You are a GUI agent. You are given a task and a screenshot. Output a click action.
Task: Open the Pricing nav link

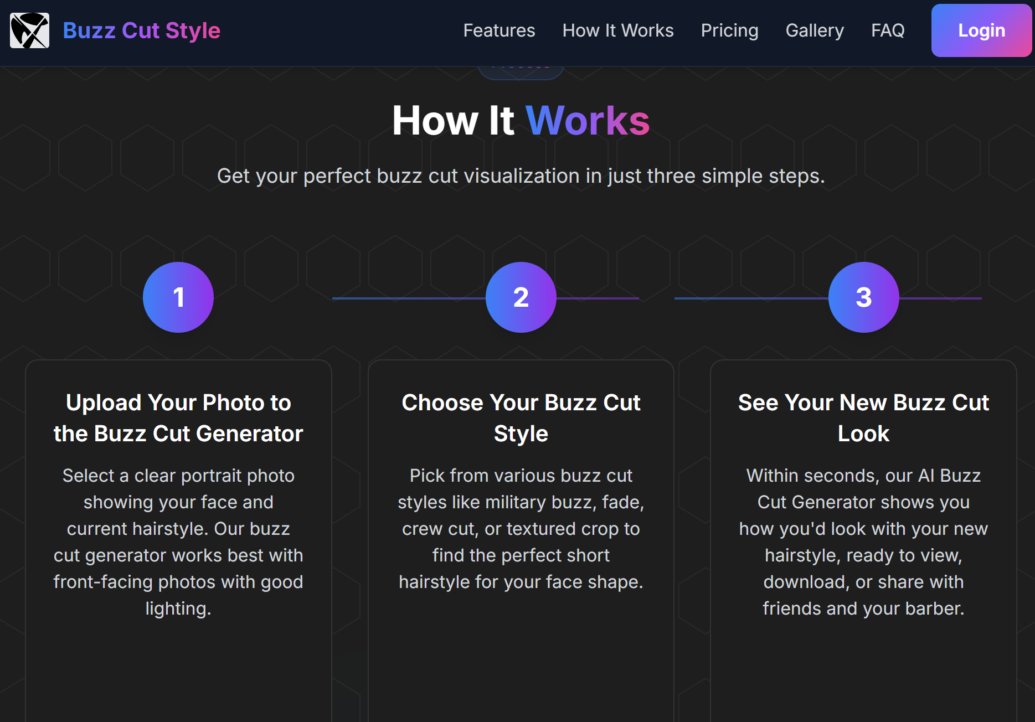[729, 30]
